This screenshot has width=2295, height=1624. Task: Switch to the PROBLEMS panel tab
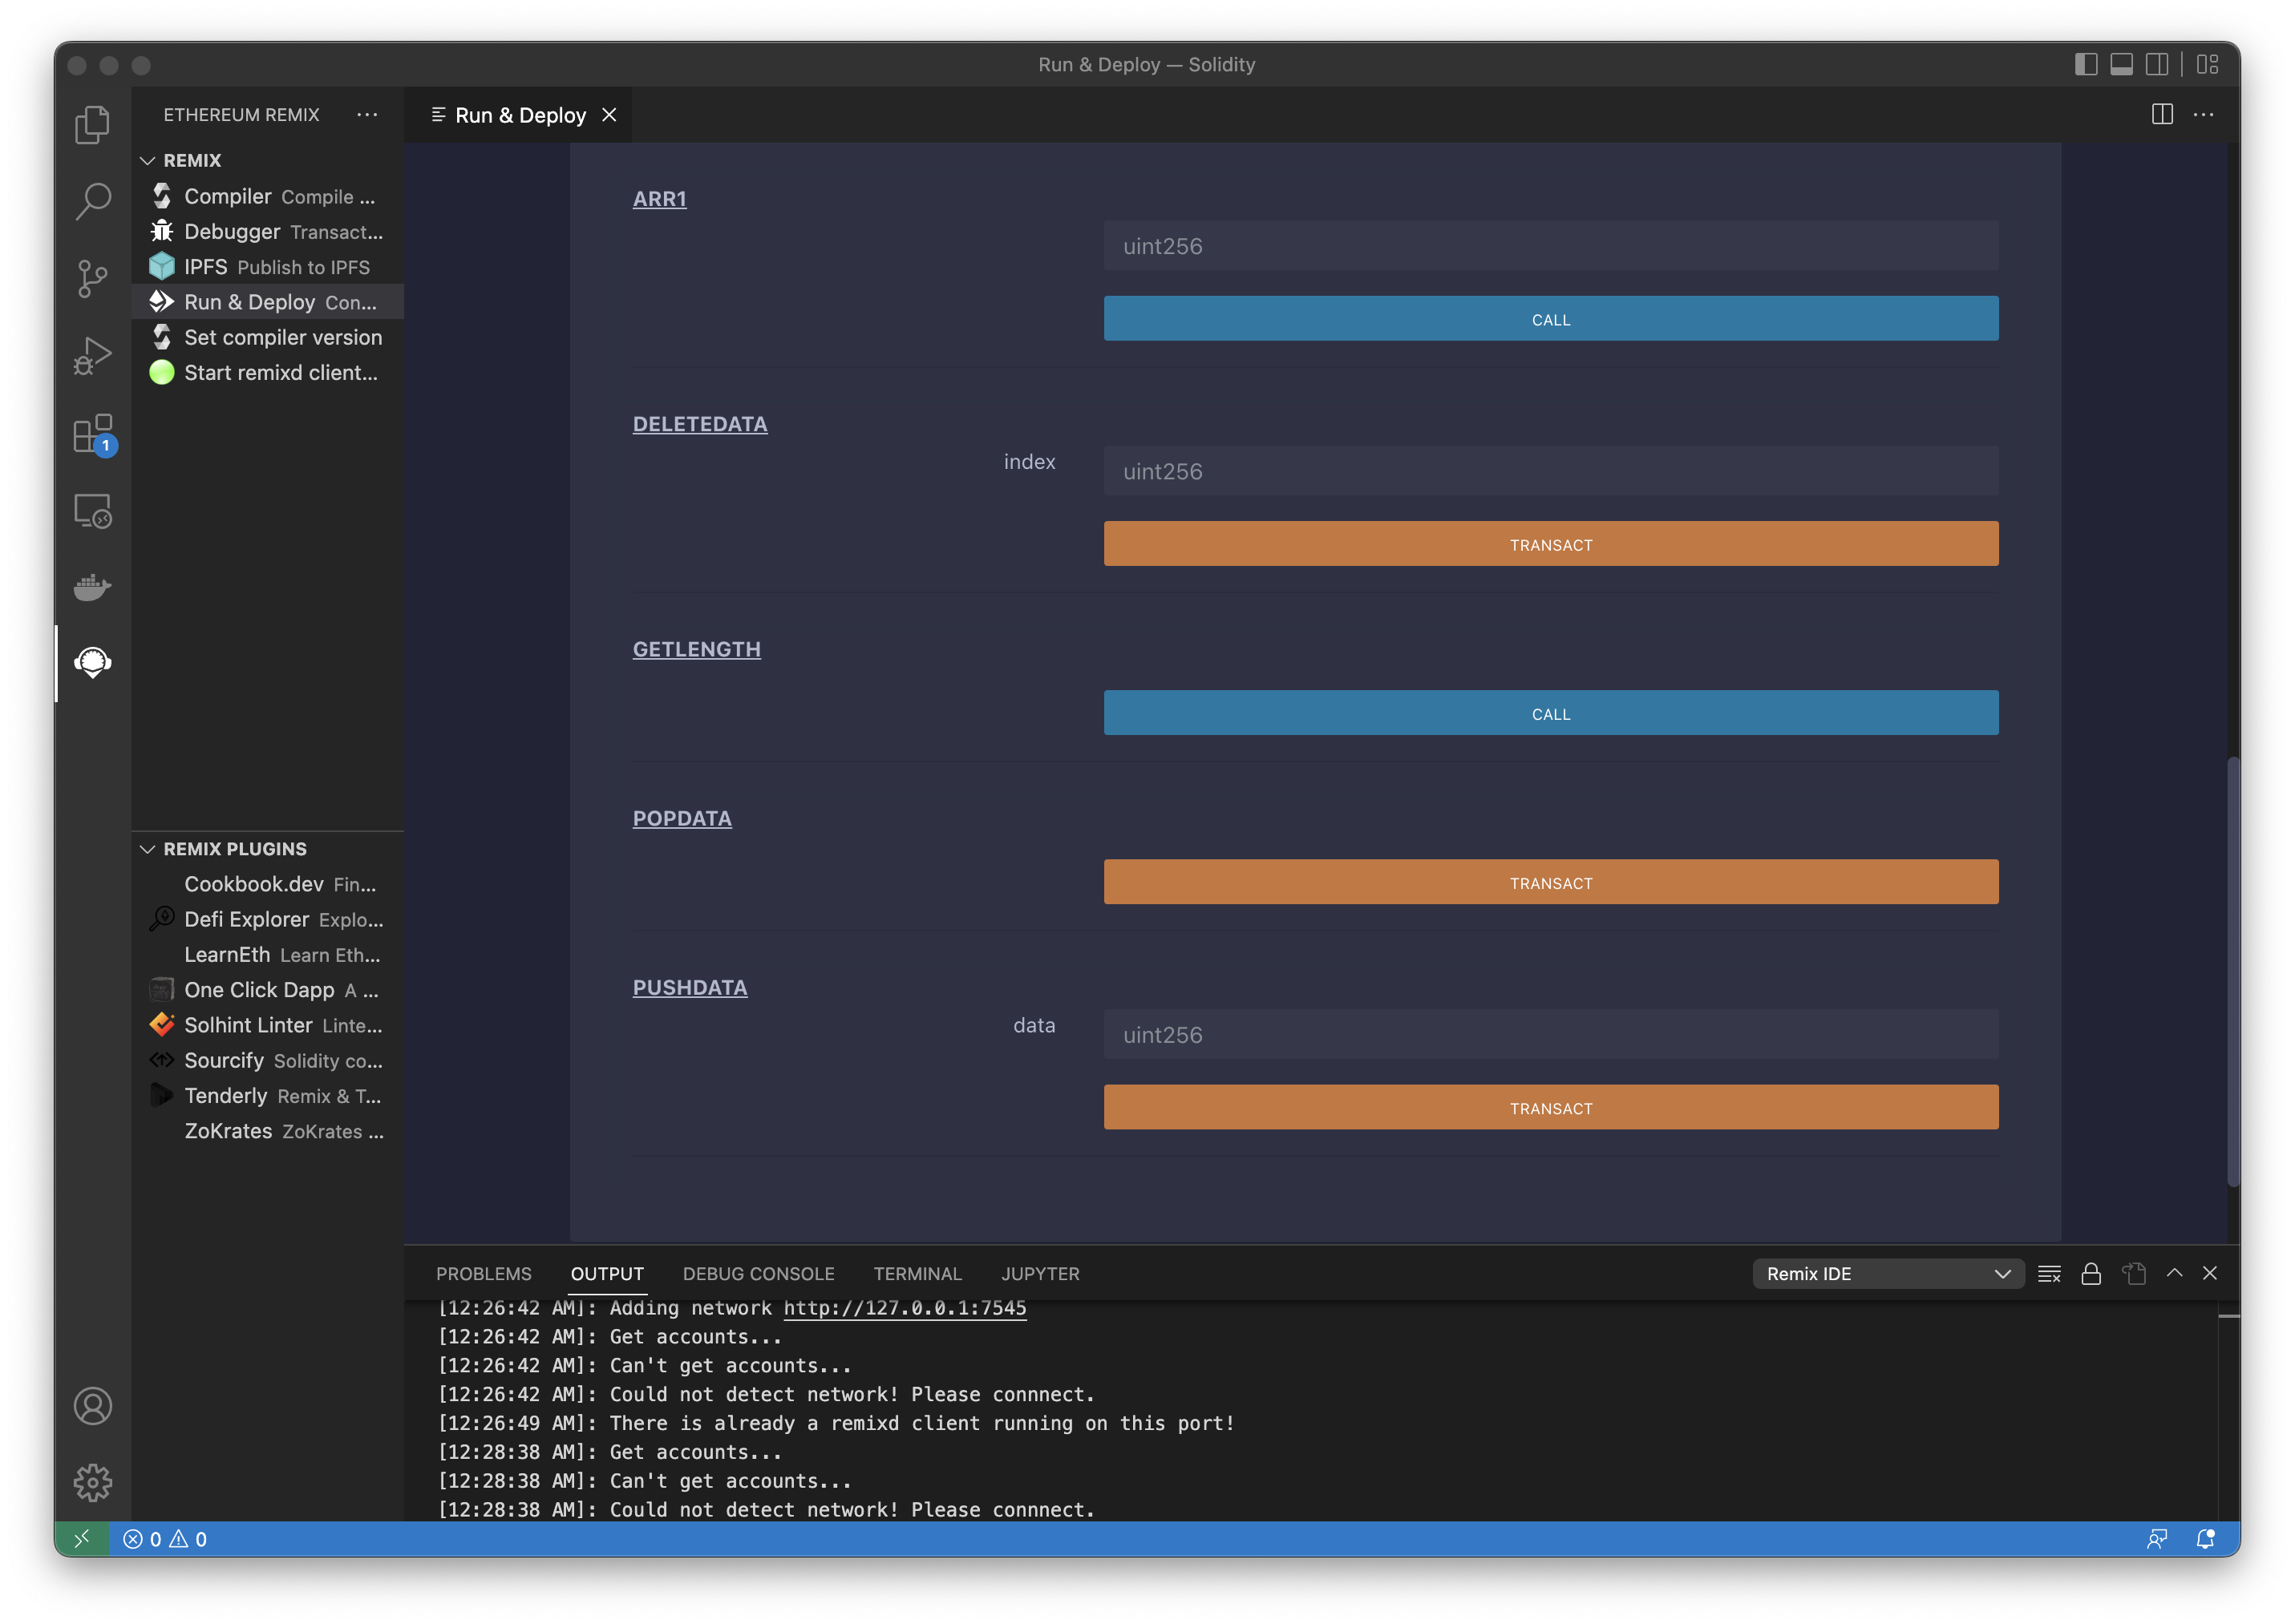click(x=484, y=1273)
